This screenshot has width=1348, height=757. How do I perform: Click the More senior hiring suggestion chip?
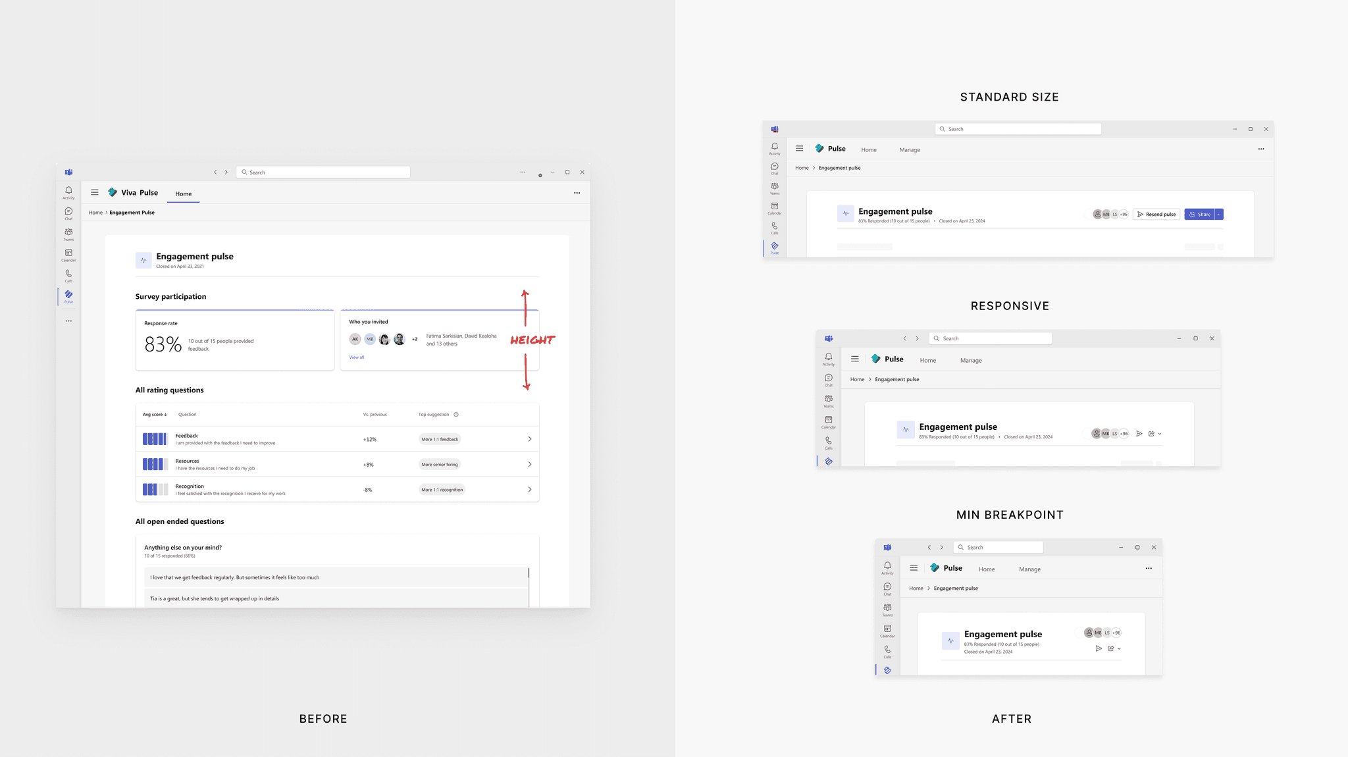pyautogui.click(x=440, y=465)
